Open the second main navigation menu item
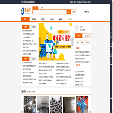Viewport: 113px width, 113px height. pos(34,19)
